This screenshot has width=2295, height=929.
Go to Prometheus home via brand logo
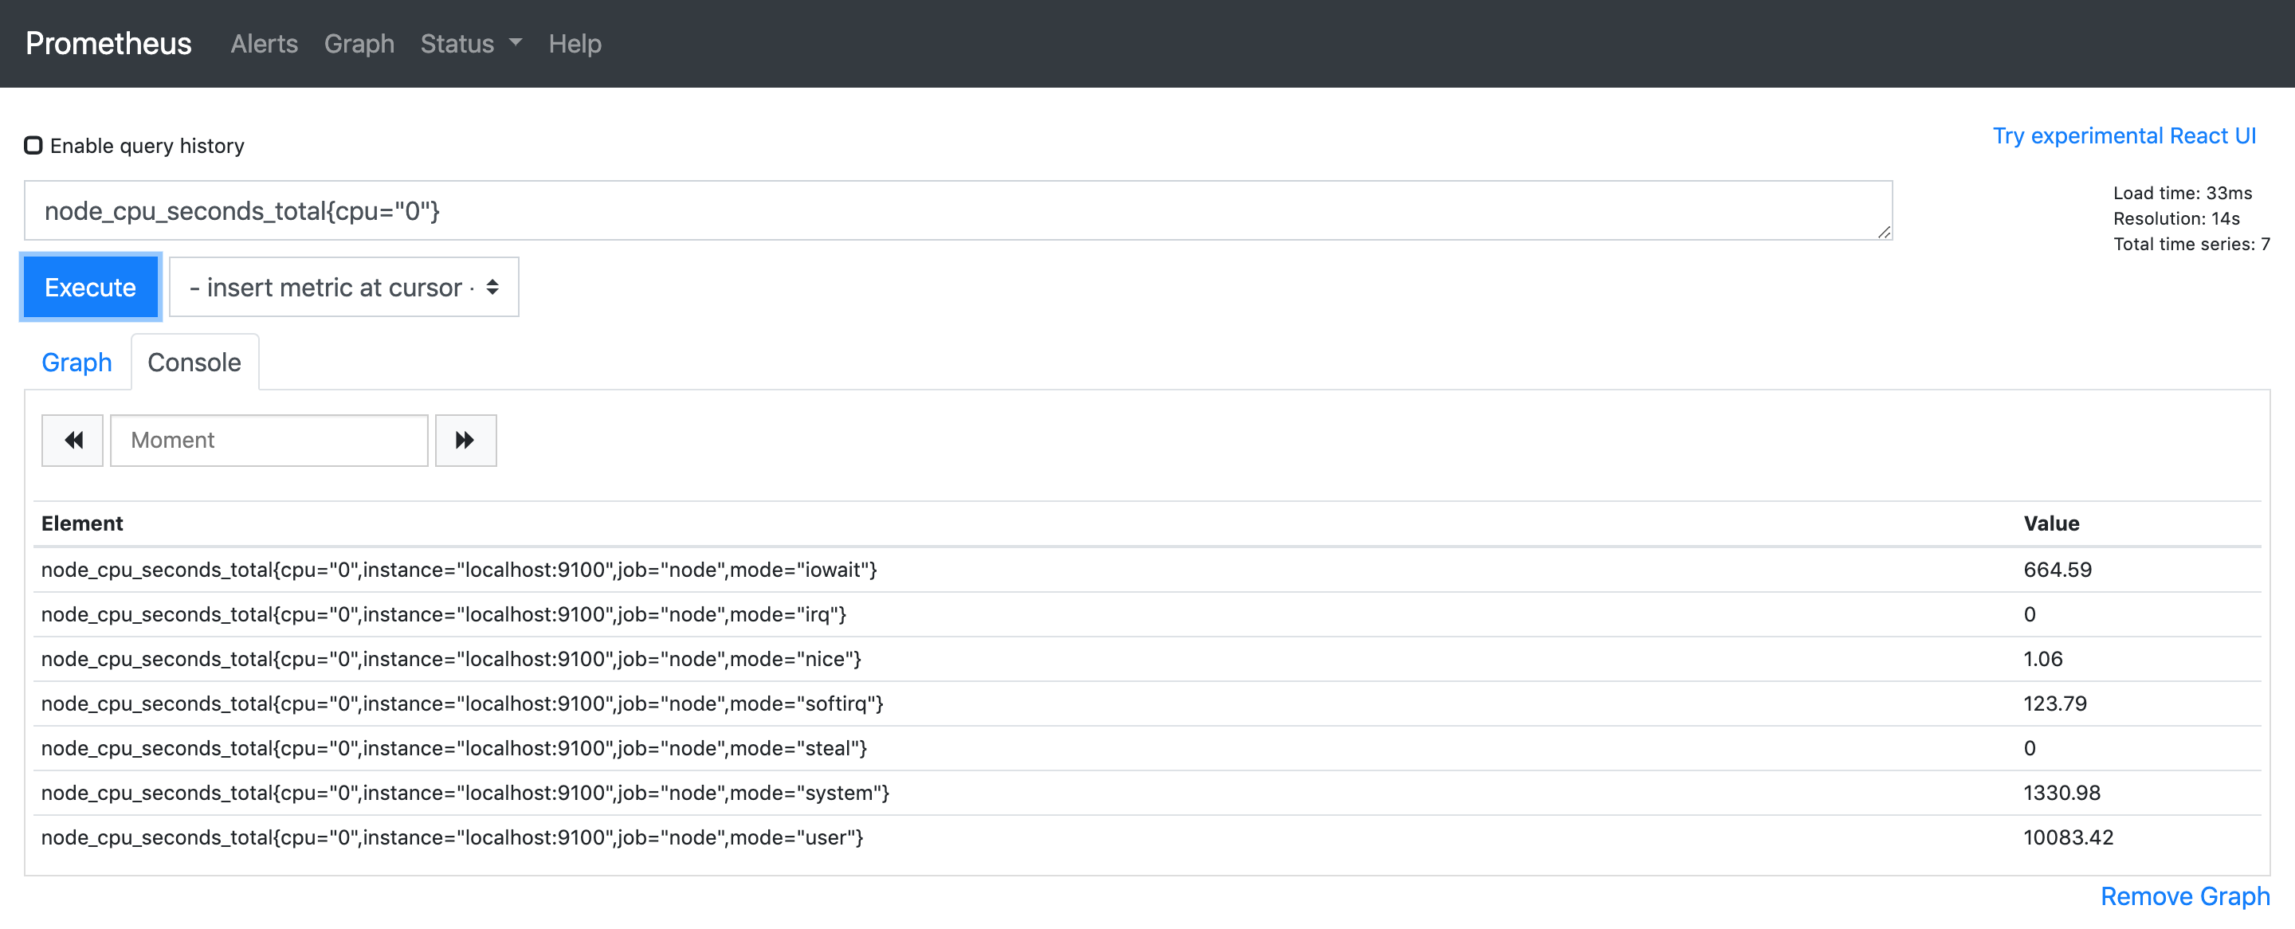pos(108,44)
